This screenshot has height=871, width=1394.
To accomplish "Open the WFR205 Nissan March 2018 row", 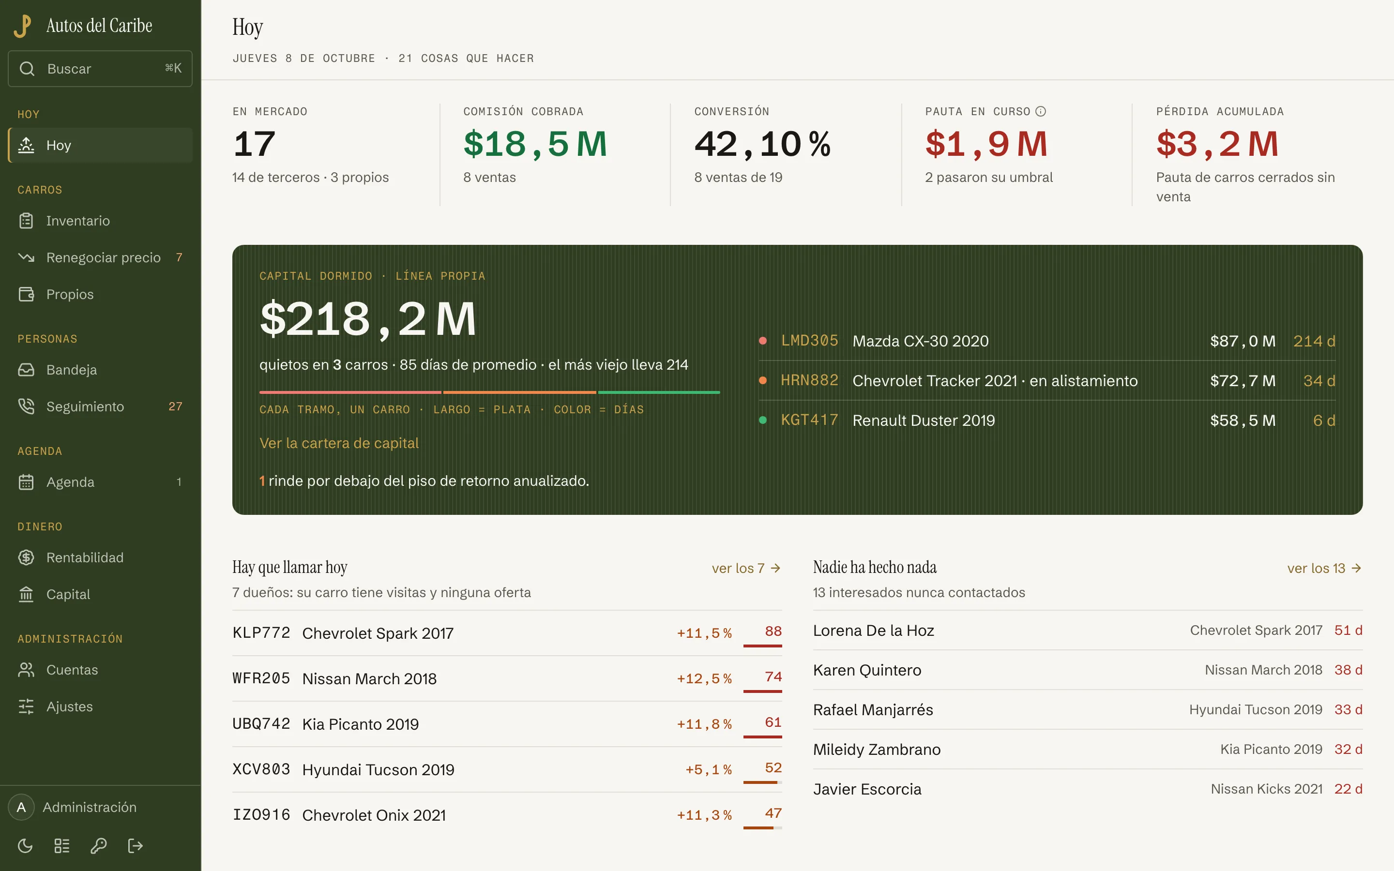I will [507, 678].
